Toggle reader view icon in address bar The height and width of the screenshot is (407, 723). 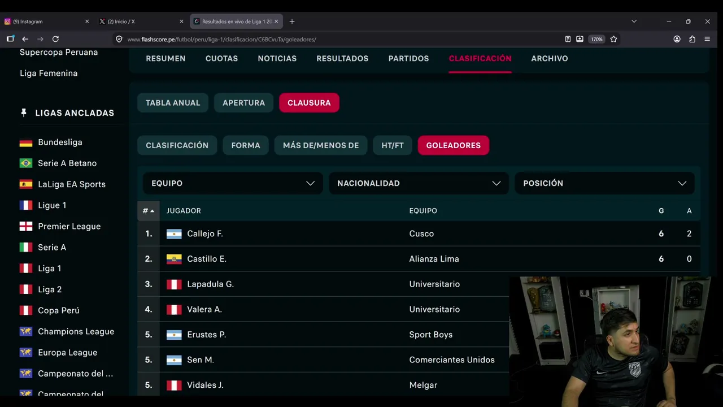click(568, 39)
